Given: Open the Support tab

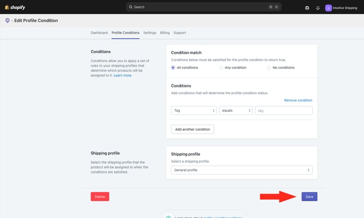Looking at the screenshot, I should coord(180,33).
